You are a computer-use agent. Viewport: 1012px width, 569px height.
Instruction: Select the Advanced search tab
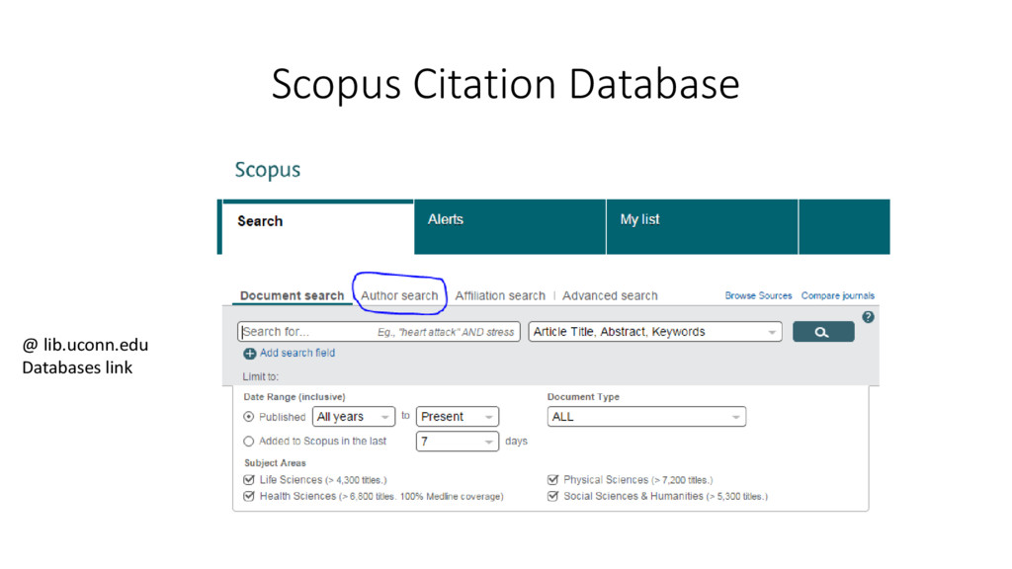[610, 295]
